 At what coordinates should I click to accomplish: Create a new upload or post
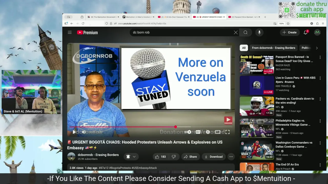(x=289, y=32)
